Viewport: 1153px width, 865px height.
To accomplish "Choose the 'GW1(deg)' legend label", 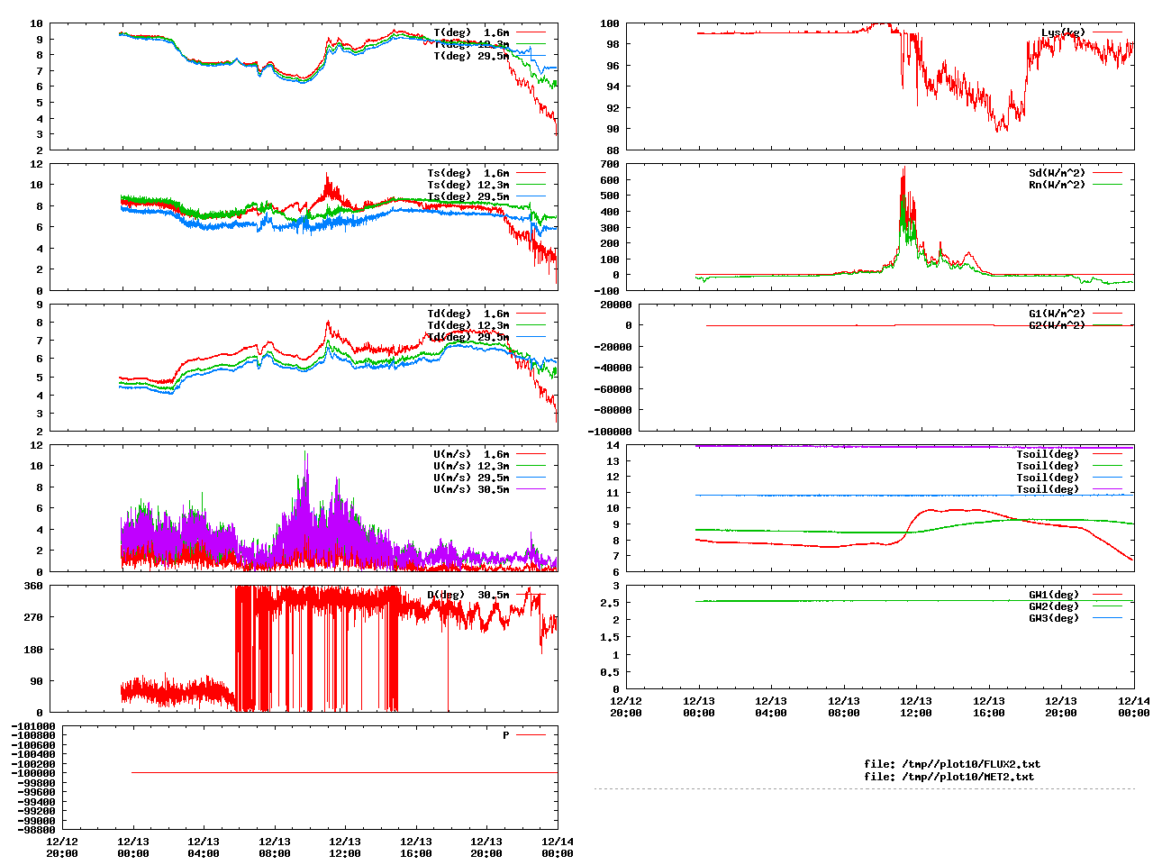I will 1054,595.
